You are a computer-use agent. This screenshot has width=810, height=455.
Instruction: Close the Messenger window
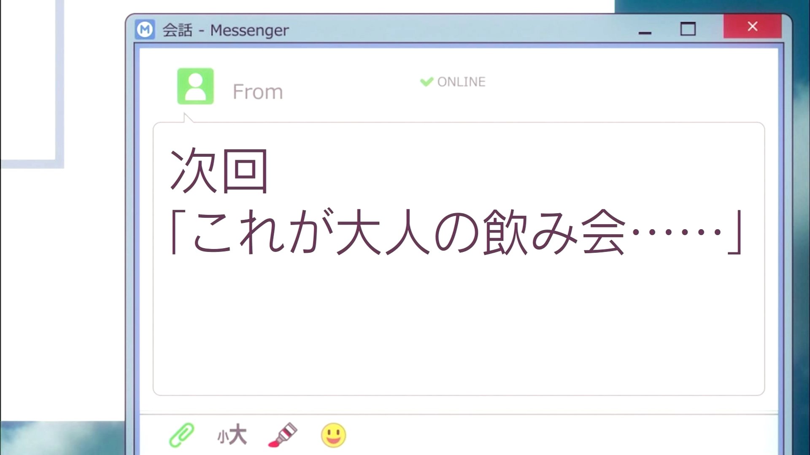click(753, 27)
